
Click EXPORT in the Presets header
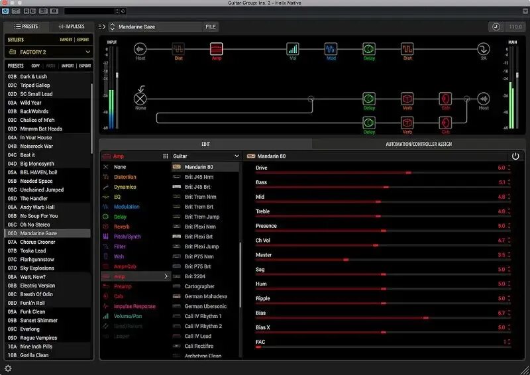click(85, 66)
